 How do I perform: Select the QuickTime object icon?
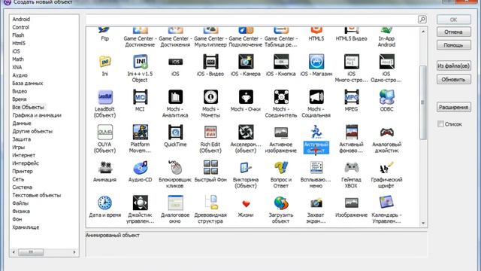click(x=175, y=132)
